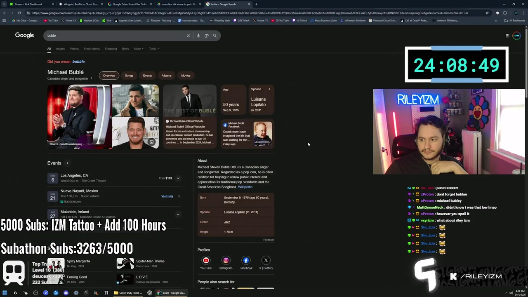The image size is (528, 297).
Task: Open the Feedback link below About
Action: click(269, 240)
